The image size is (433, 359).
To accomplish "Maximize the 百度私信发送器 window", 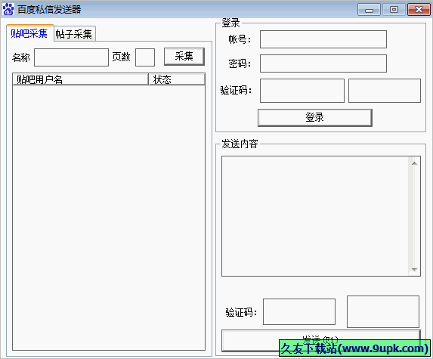I will tap(394, 10).
